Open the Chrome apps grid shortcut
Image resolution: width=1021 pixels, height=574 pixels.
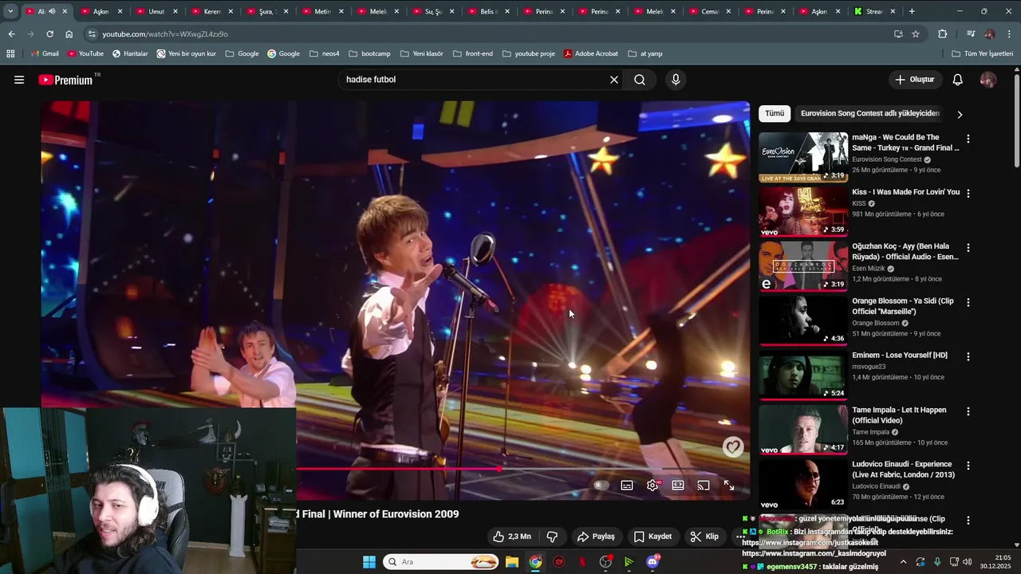[x=10, y=53]
